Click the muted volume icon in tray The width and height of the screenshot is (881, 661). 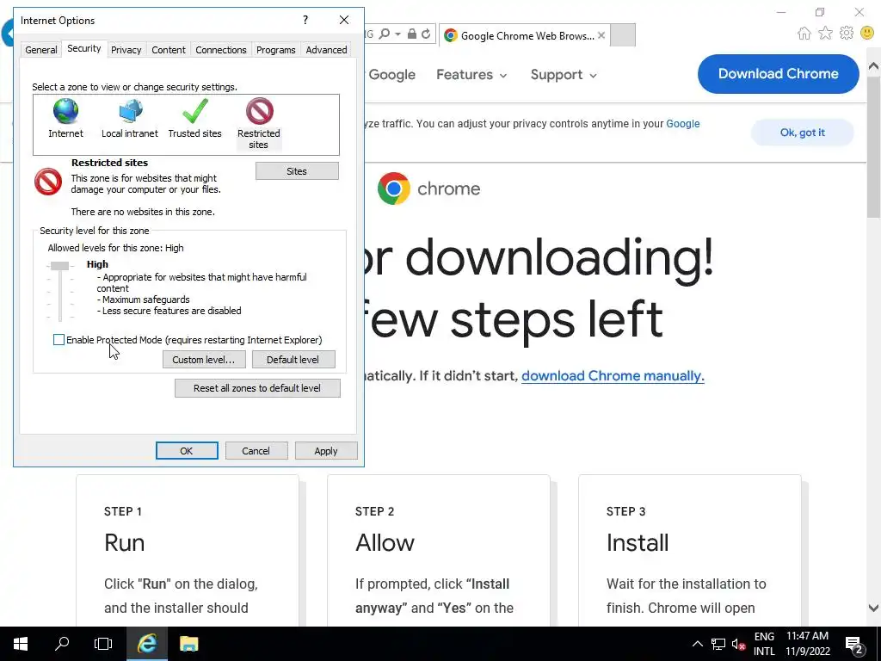click(x=738, y=644)
